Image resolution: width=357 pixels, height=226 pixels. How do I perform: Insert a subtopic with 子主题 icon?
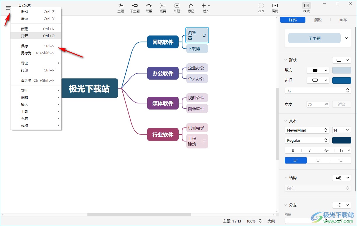pos(135,8)
